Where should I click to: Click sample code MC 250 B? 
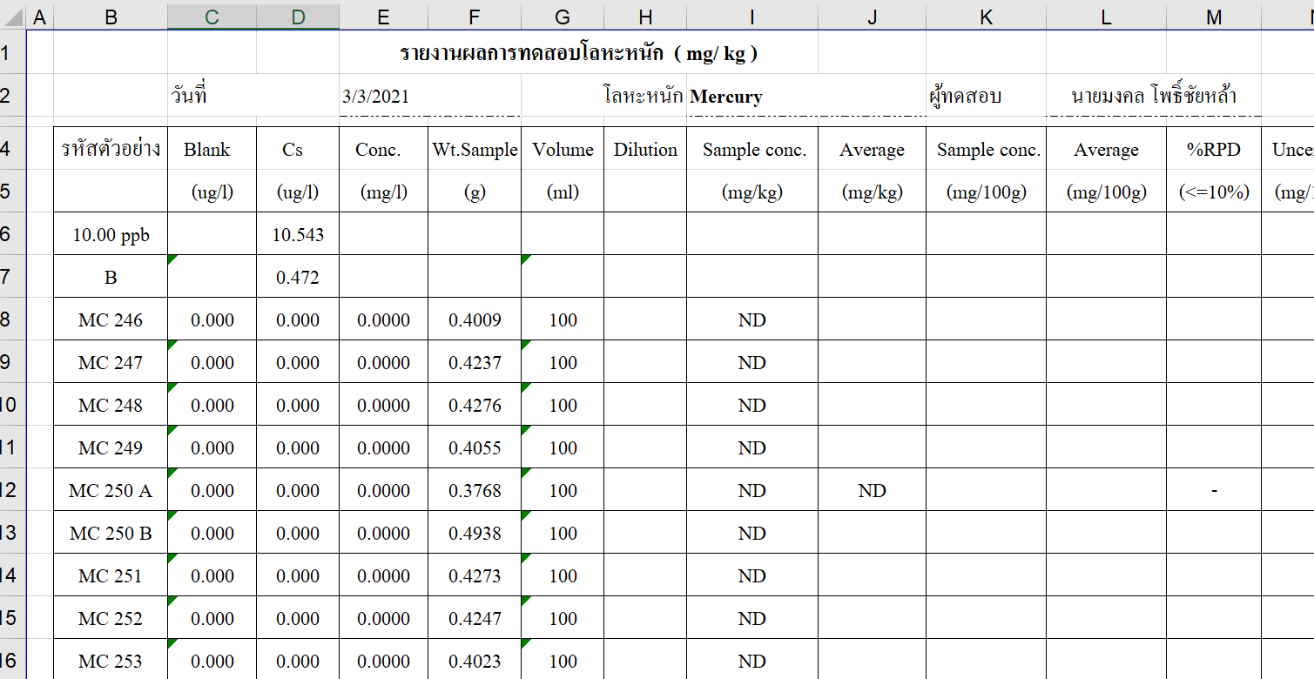[x=111, y=533]
